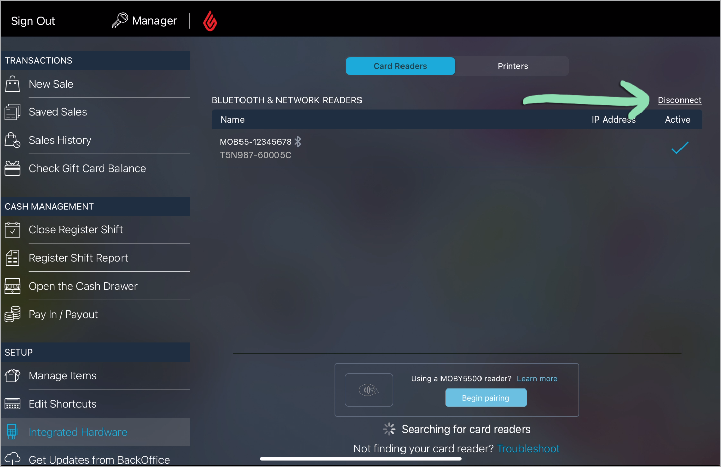Click the red Lightspeed flame logo

[210, 21]
